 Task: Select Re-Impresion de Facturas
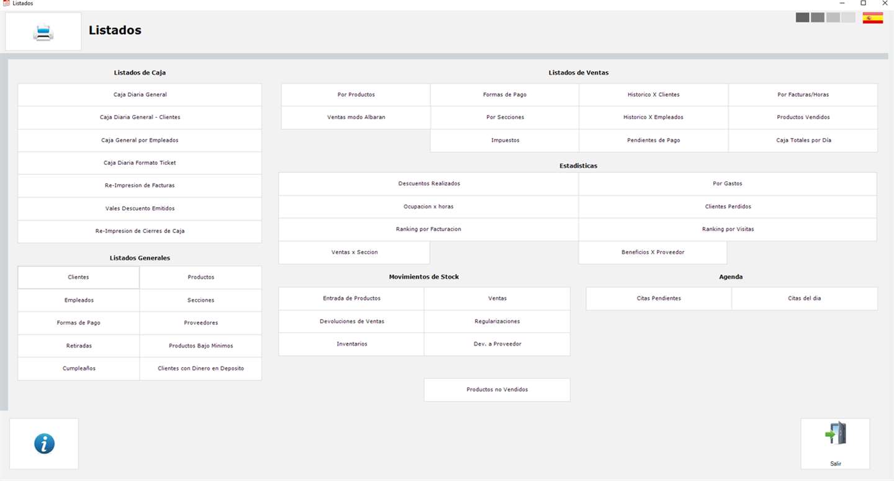140,185
